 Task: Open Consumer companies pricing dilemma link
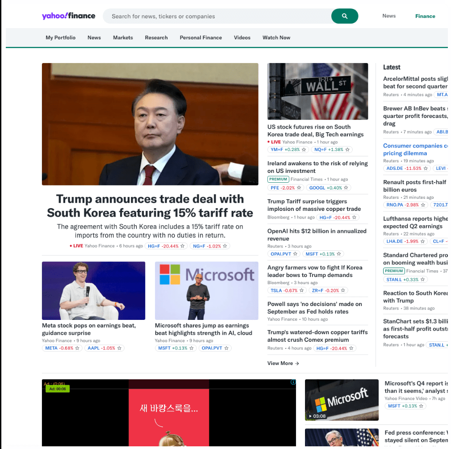(415, 149)
